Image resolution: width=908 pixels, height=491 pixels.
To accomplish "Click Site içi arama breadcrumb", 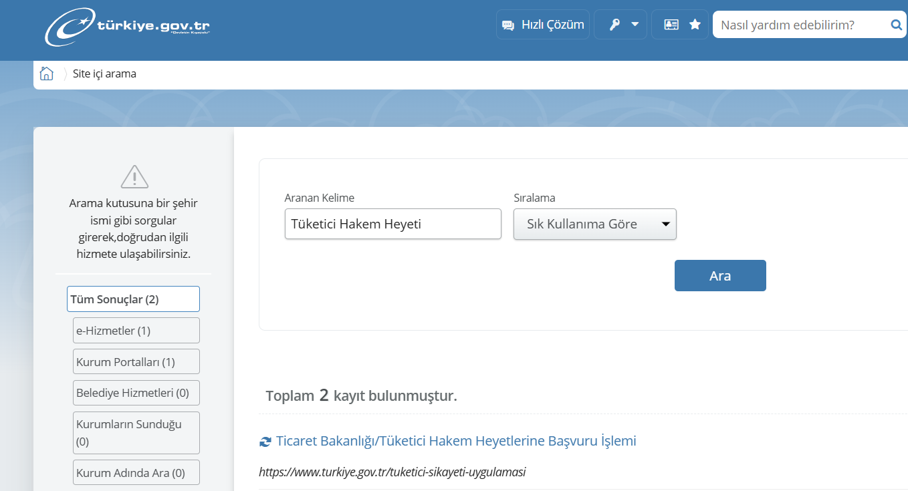I will [x=104, y=73].
